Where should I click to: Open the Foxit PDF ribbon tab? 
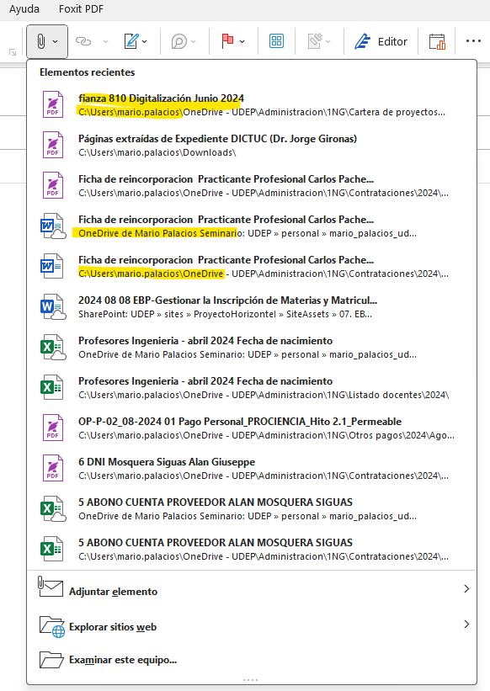(81, 8)
